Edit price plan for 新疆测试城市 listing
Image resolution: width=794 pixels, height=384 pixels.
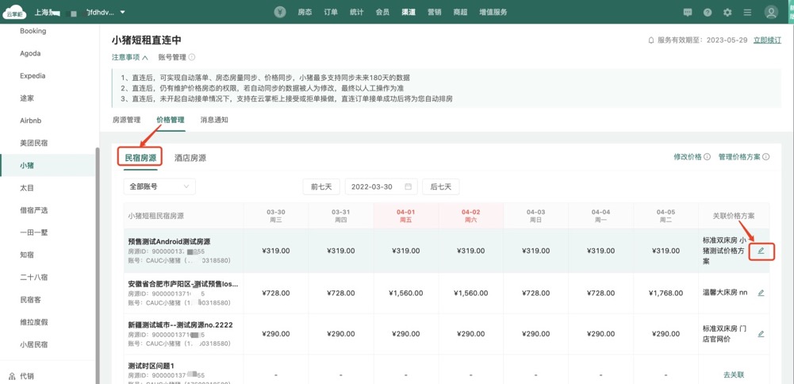(761, 334)
